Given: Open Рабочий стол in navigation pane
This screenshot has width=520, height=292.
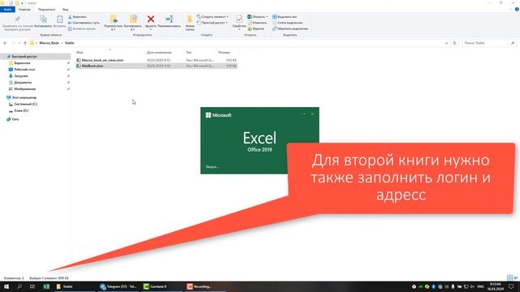Looking at the screenshot, I should (x=22, y=70).
